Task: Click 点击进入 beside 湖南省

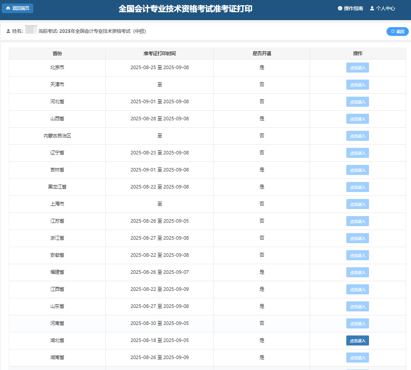Action: pos(357,357)
